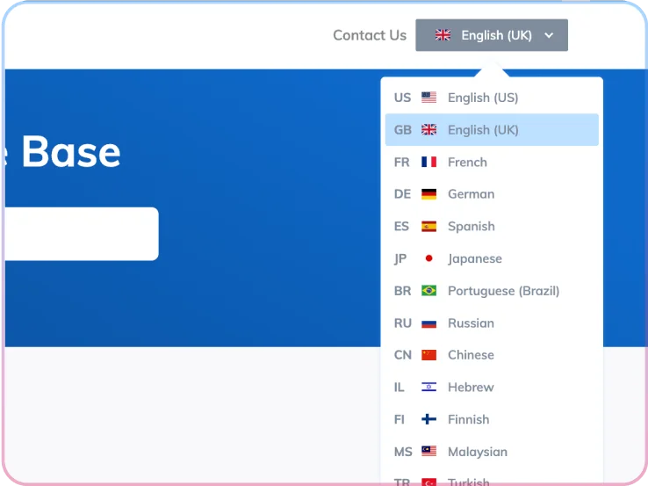Click the MS country code text
648x486 pixels.
403,452
